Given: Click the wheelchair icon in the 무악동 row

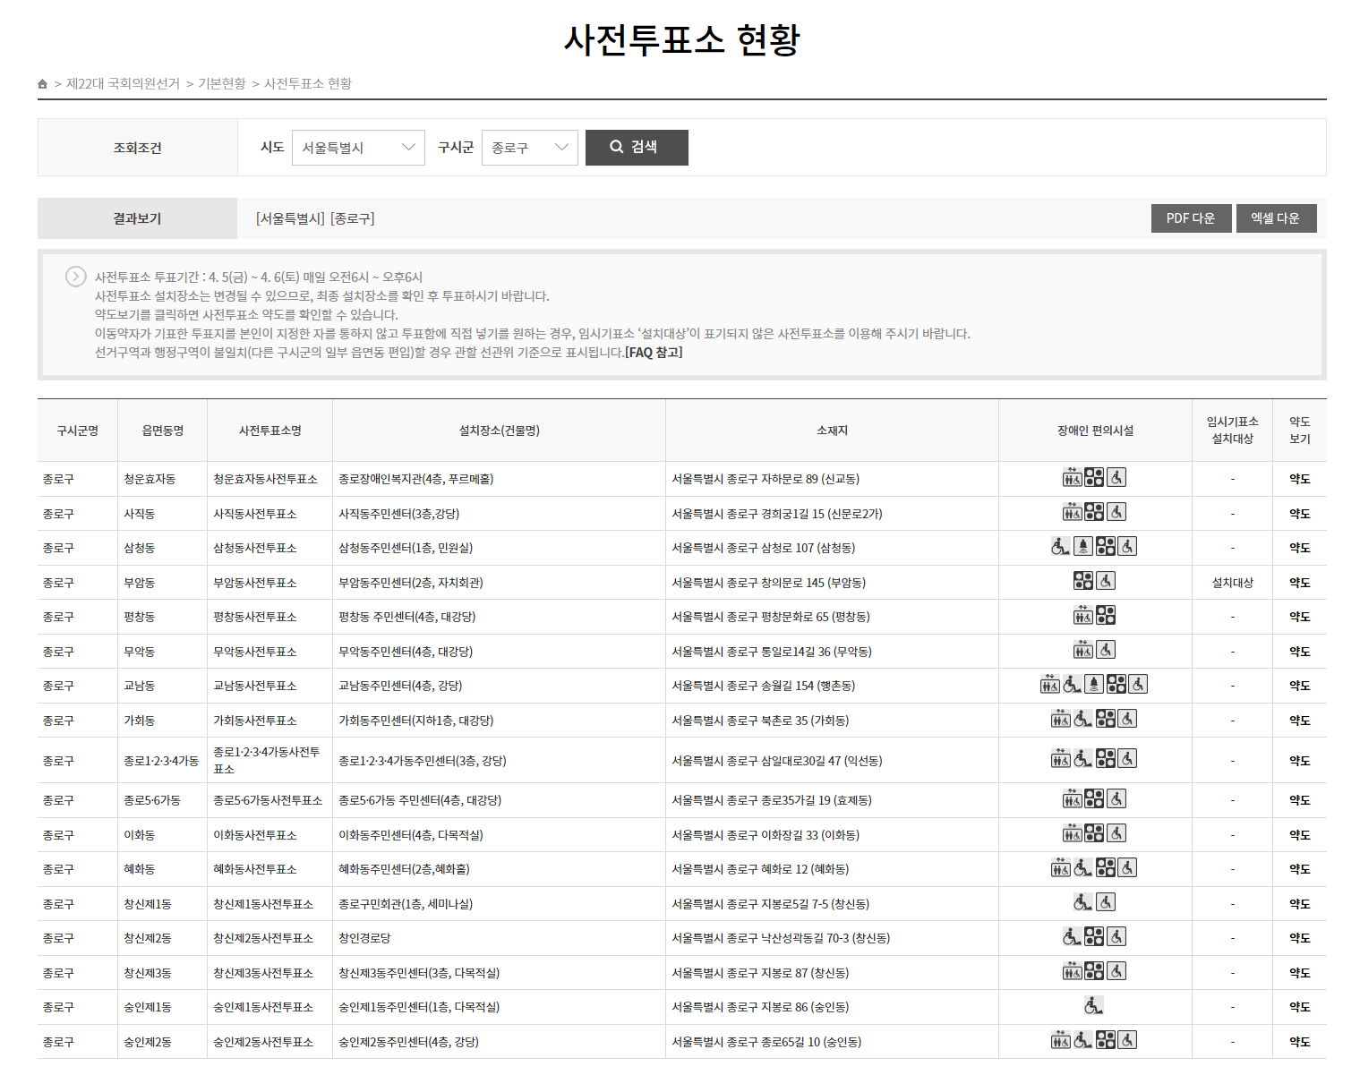Looking at the screenshot, I should (1106, 650).
